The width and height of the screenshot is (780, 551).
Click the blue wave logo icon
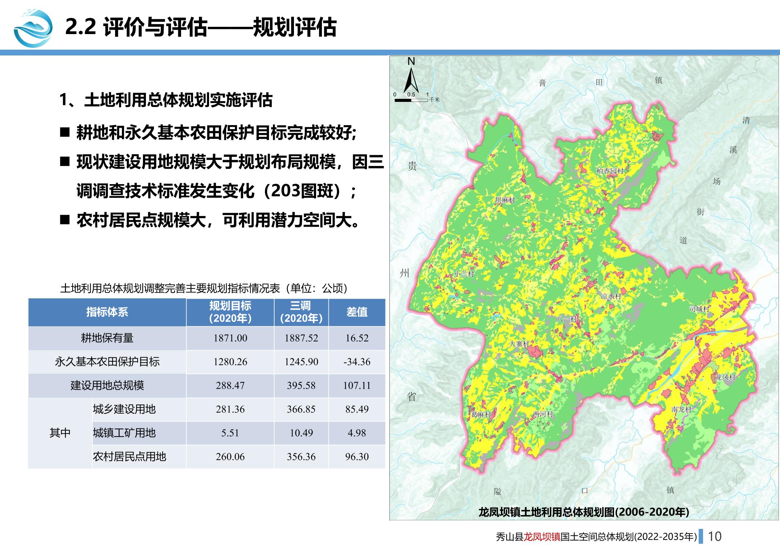point(33,29)
